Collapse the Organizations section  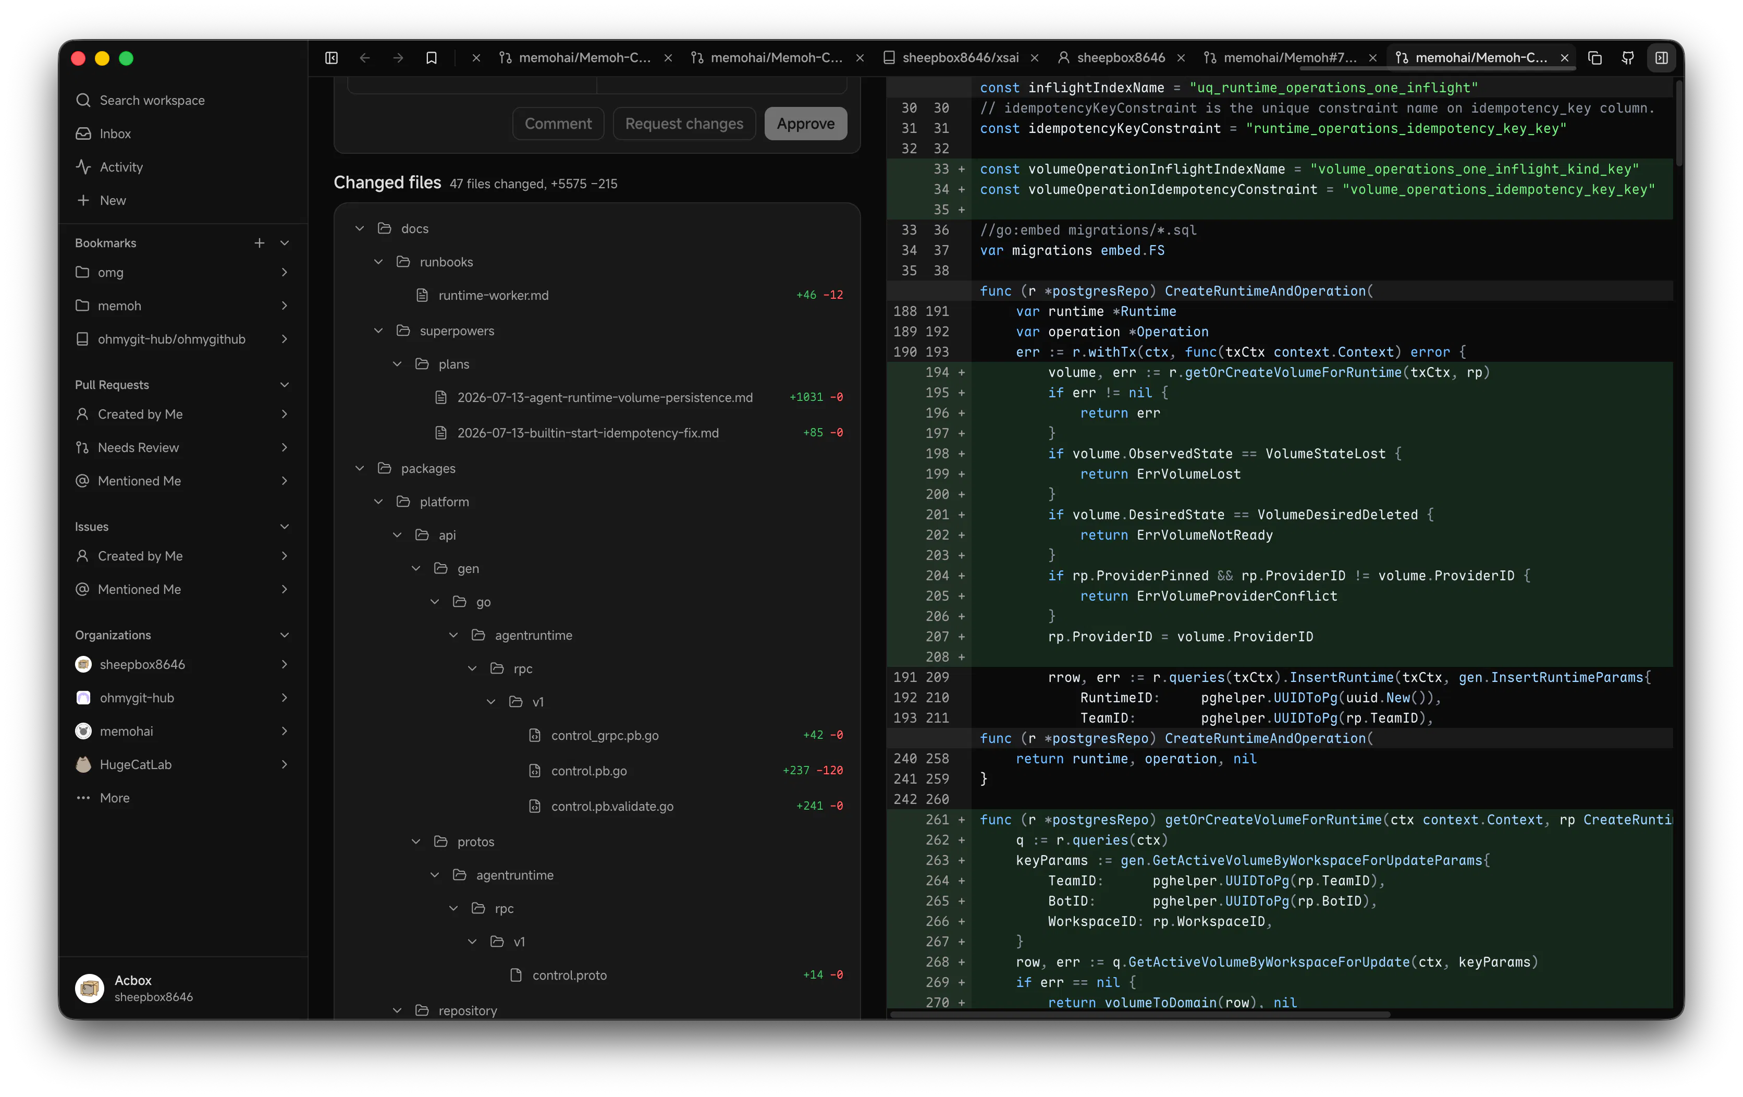click(285, 635)
